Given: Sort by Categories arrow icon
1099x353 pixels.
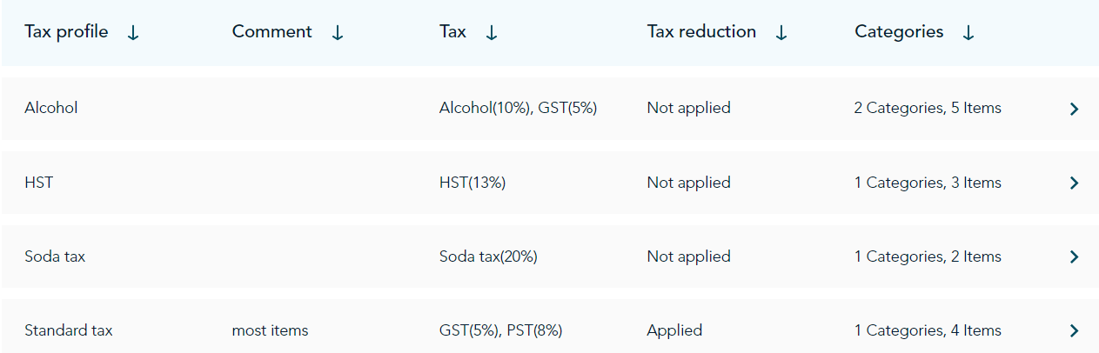Looking at the screenshot, I should tap(968, 33).
